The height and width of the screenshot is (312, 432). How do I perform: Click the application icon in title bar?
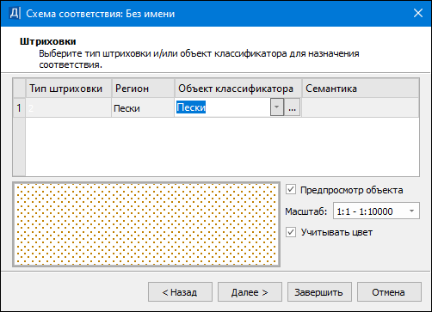coord(15,13)
